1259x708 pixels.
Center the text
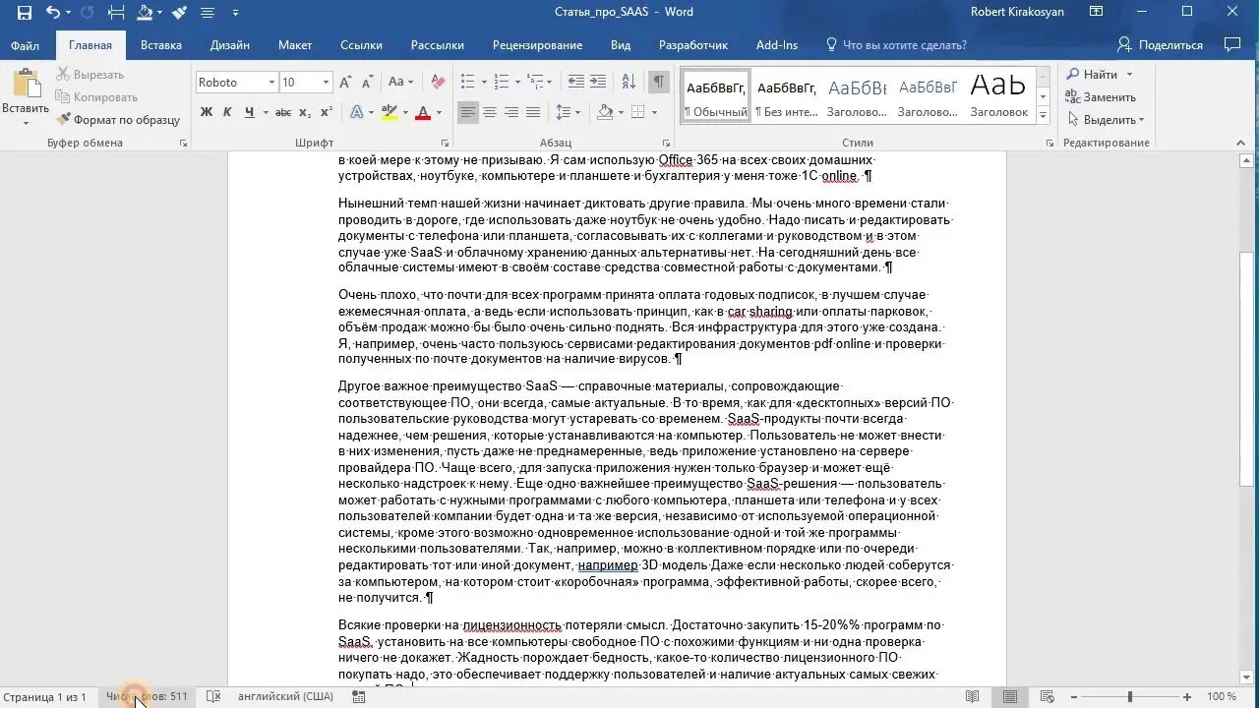point(490,112)
